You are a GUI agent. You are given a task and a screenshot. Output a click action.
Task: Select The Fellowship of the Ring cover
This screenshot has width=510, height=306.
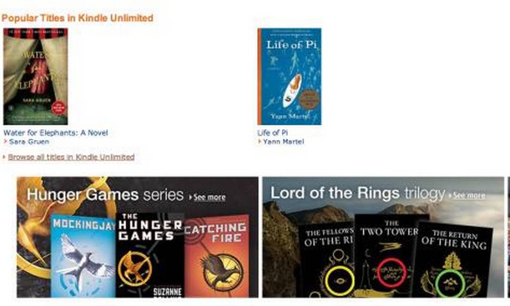[326, 260]
